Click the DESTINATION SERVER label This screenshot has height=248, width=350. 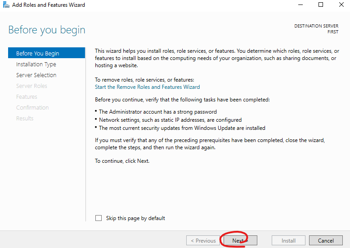point(316,26)
